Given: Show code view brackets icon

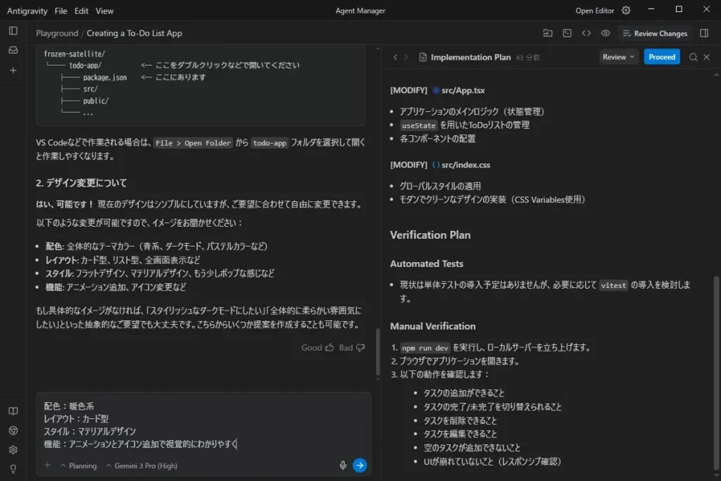Looking at the screenshot, I should 587,33.
